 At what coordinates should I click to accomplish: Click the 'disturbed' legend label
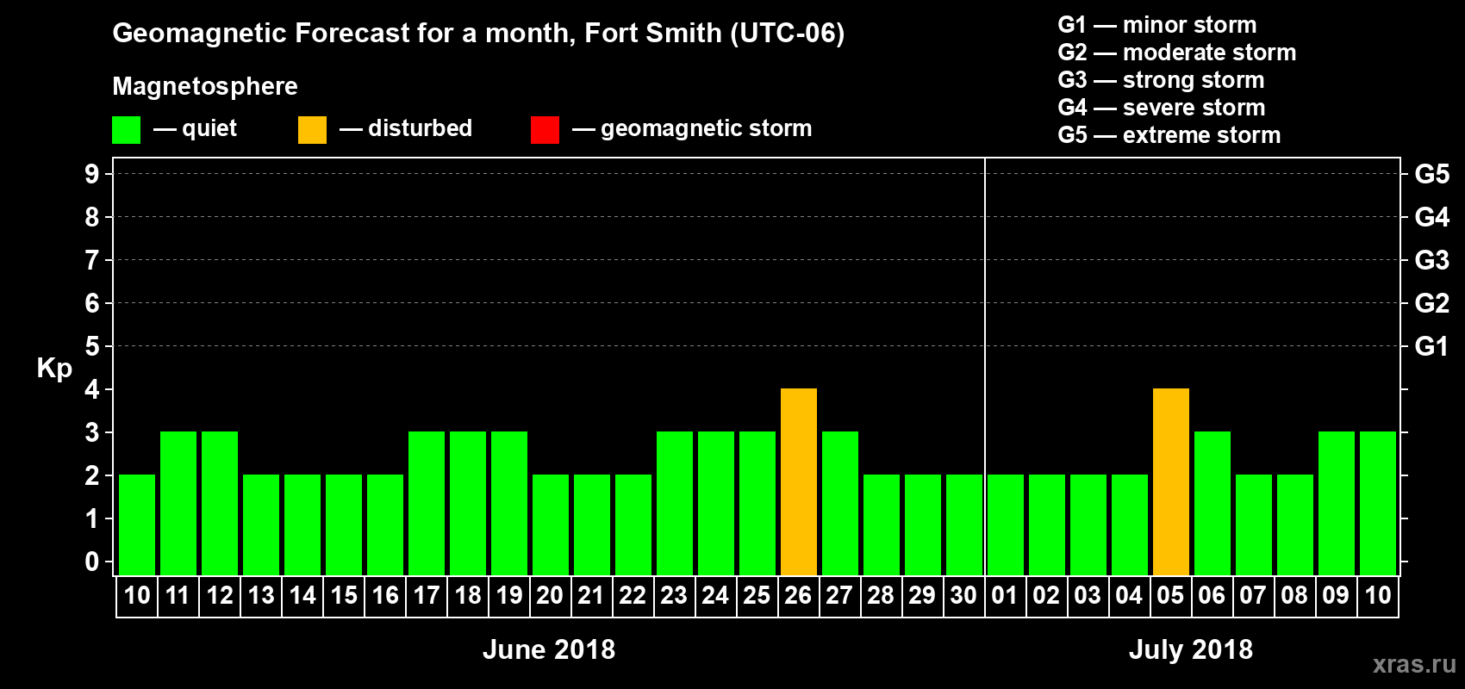coord(420,128)
